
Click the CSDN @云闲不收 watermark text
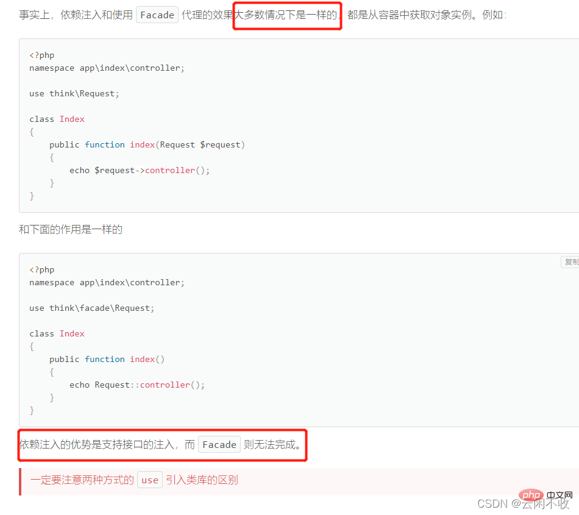(x=523, y=503)
